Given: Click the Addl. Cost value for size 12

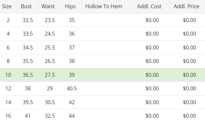Looking at the screenshot, I should [152, 88].
